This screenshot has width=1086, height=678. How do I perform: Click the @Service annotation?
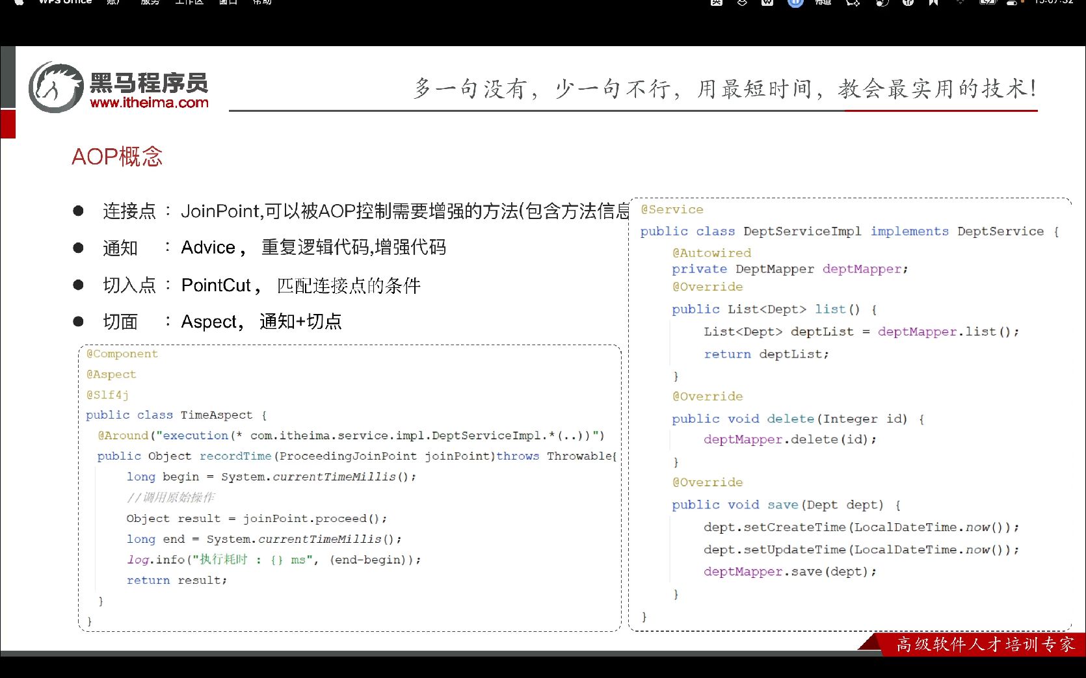click(672, 209)
